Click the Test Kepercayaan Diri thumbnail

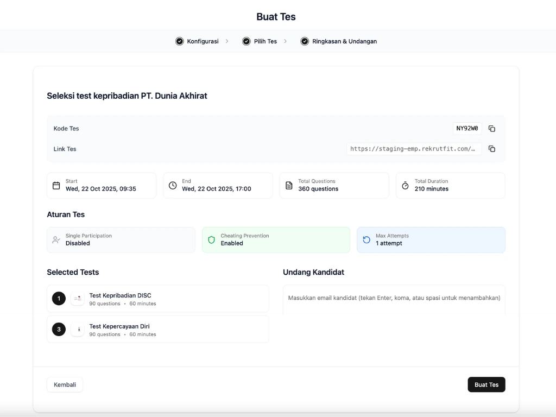point(78,330)
